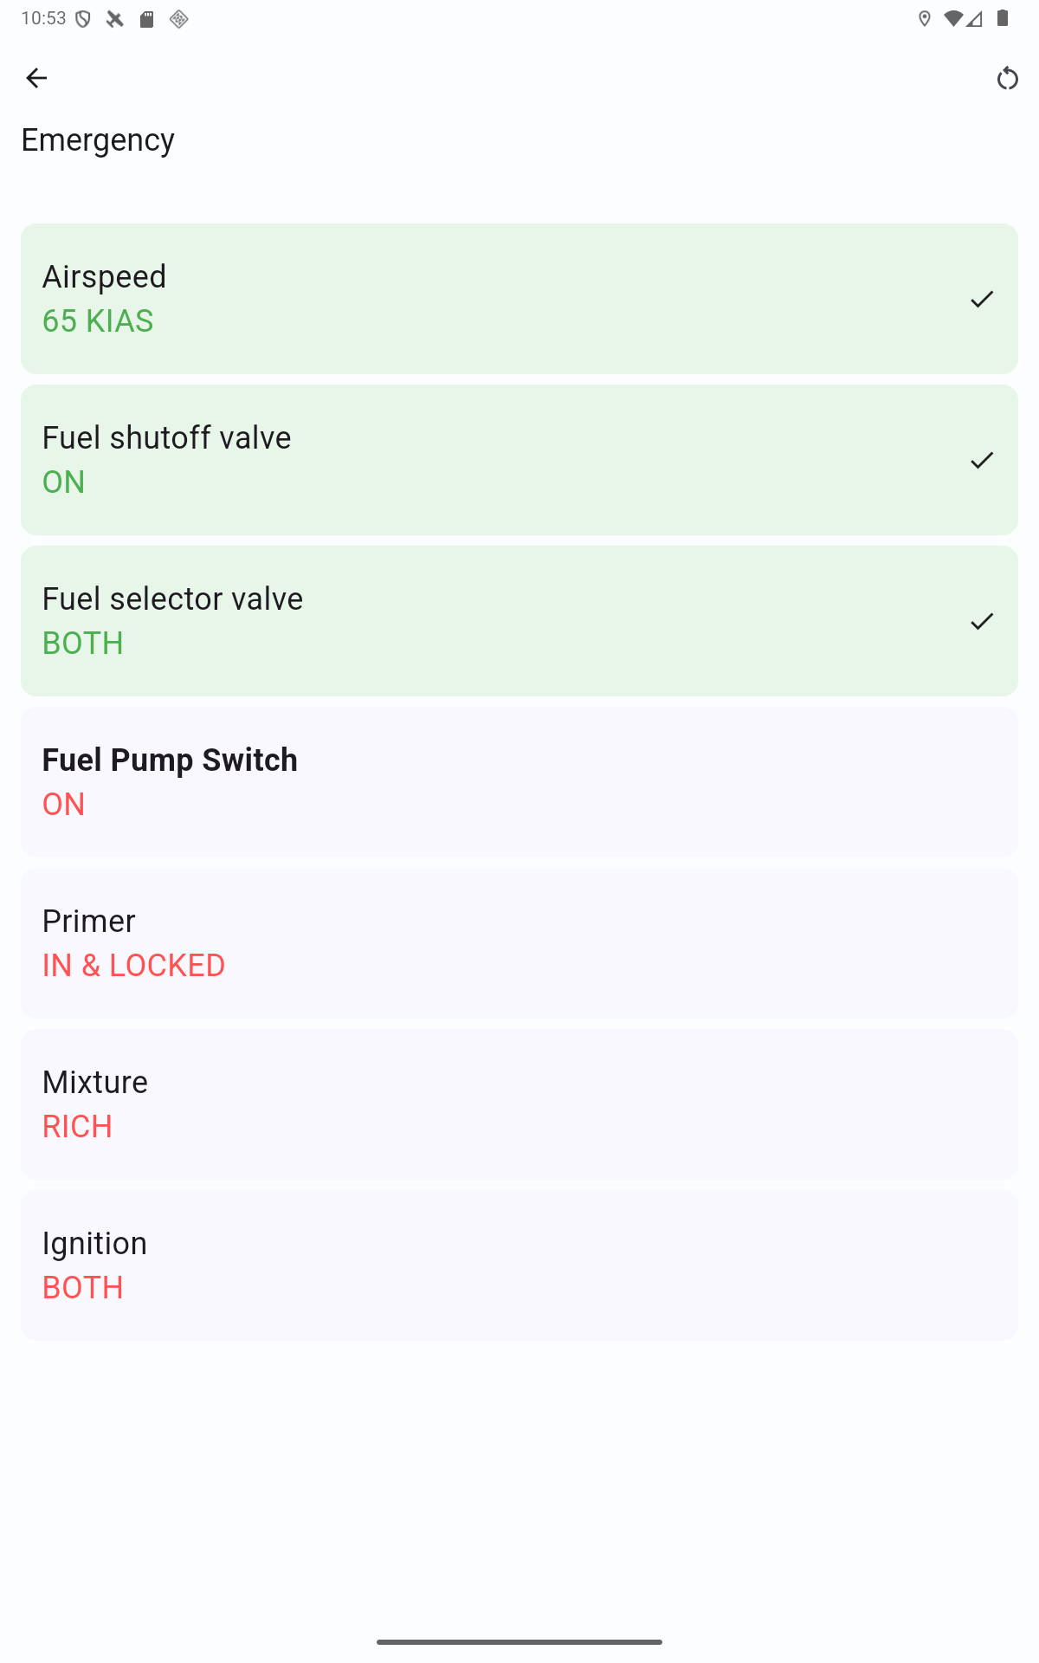Screen dimensions: 1039x1663
Task: Tap the clock in the status bar
Action: coord(43,18)
